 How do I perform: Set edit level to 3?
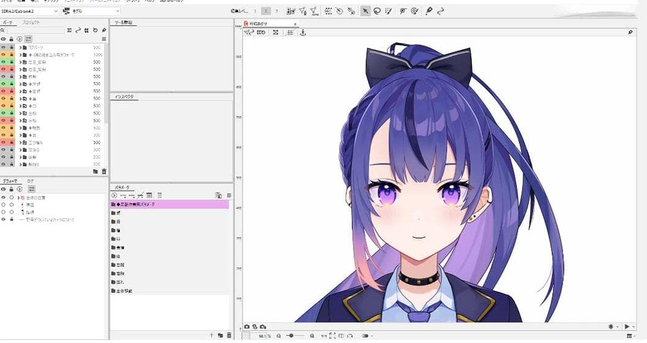click(277, 11)
